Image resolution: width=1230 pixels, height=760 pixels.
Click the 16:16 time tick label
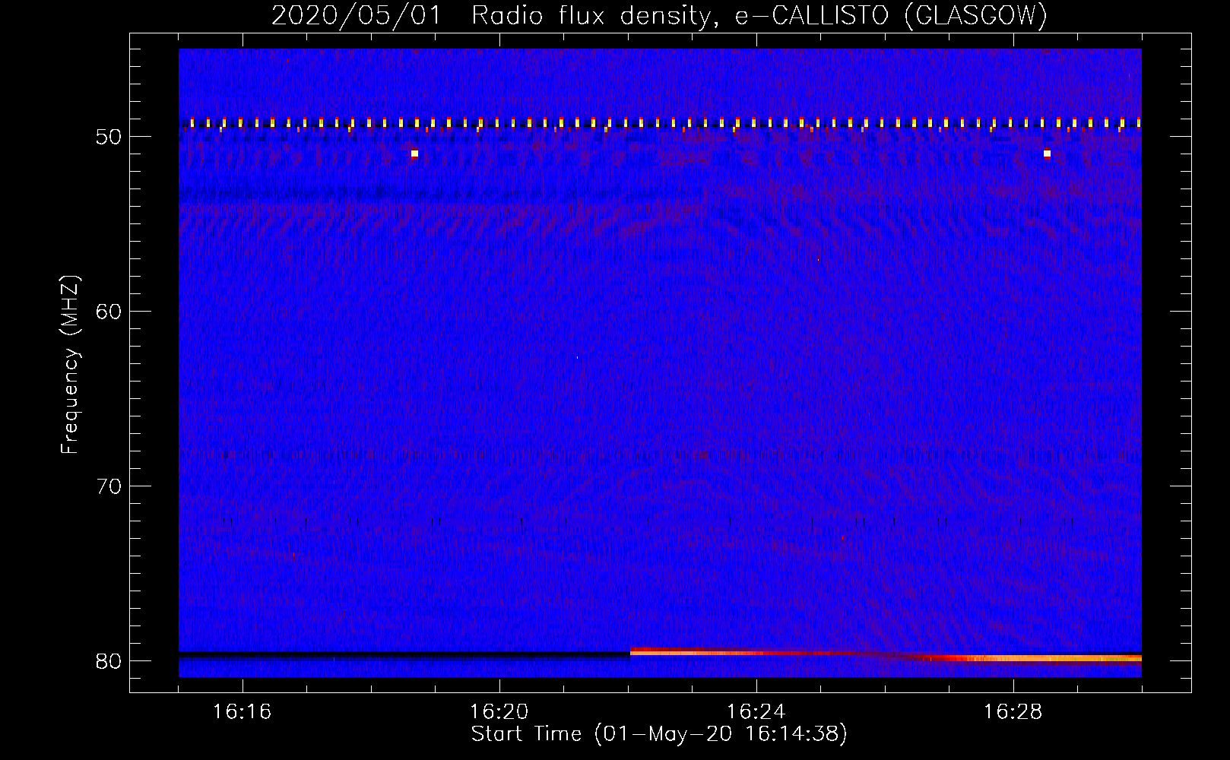coord(242,711)
